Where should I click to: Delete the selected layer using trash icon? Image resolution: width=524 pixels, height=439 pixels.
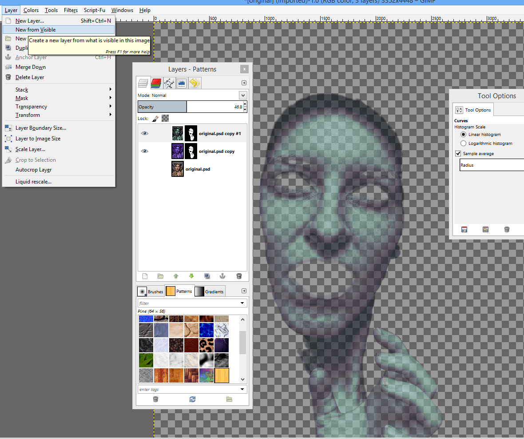(x=239, y=276)
